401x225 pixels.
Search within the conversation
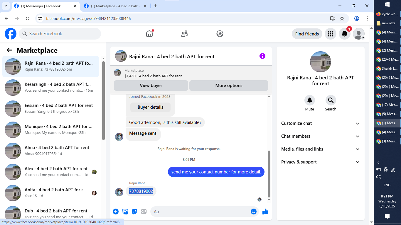[331, 100]
